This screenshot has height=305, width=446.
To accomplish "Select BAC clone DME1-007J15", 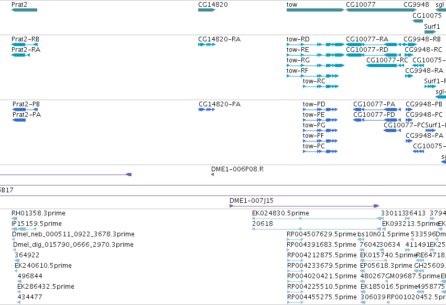I will (304, 206).
